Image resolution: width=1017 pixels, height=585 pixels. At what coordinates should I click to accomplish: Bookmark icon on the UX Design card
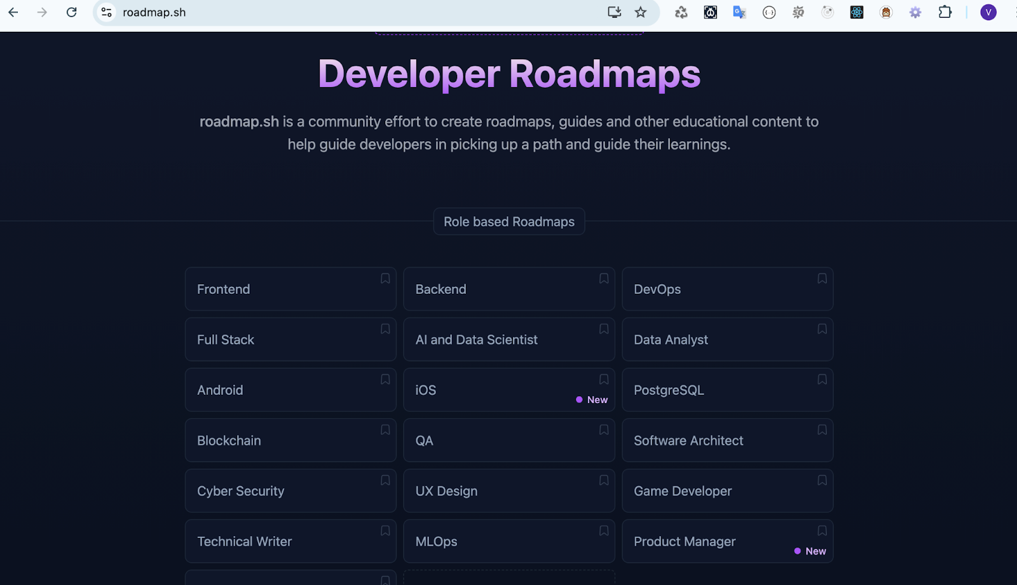click(604, 480)
